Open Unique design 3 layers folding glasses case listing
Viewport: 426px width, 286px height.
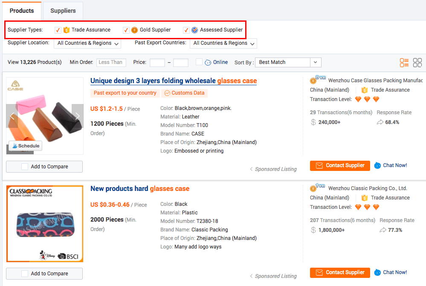tap(174, 81)
